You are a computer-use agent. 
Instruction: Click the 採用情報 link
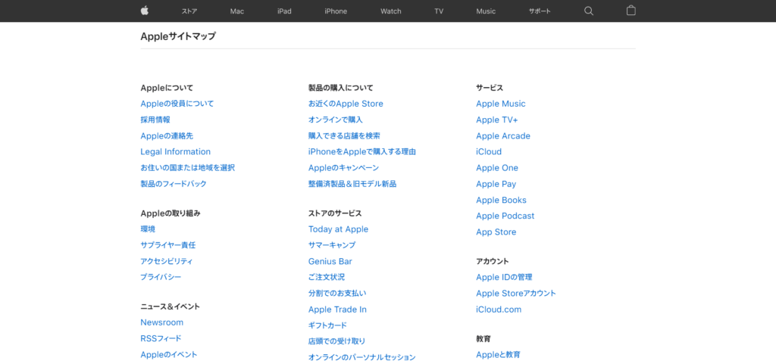click(x=155, y=120)
